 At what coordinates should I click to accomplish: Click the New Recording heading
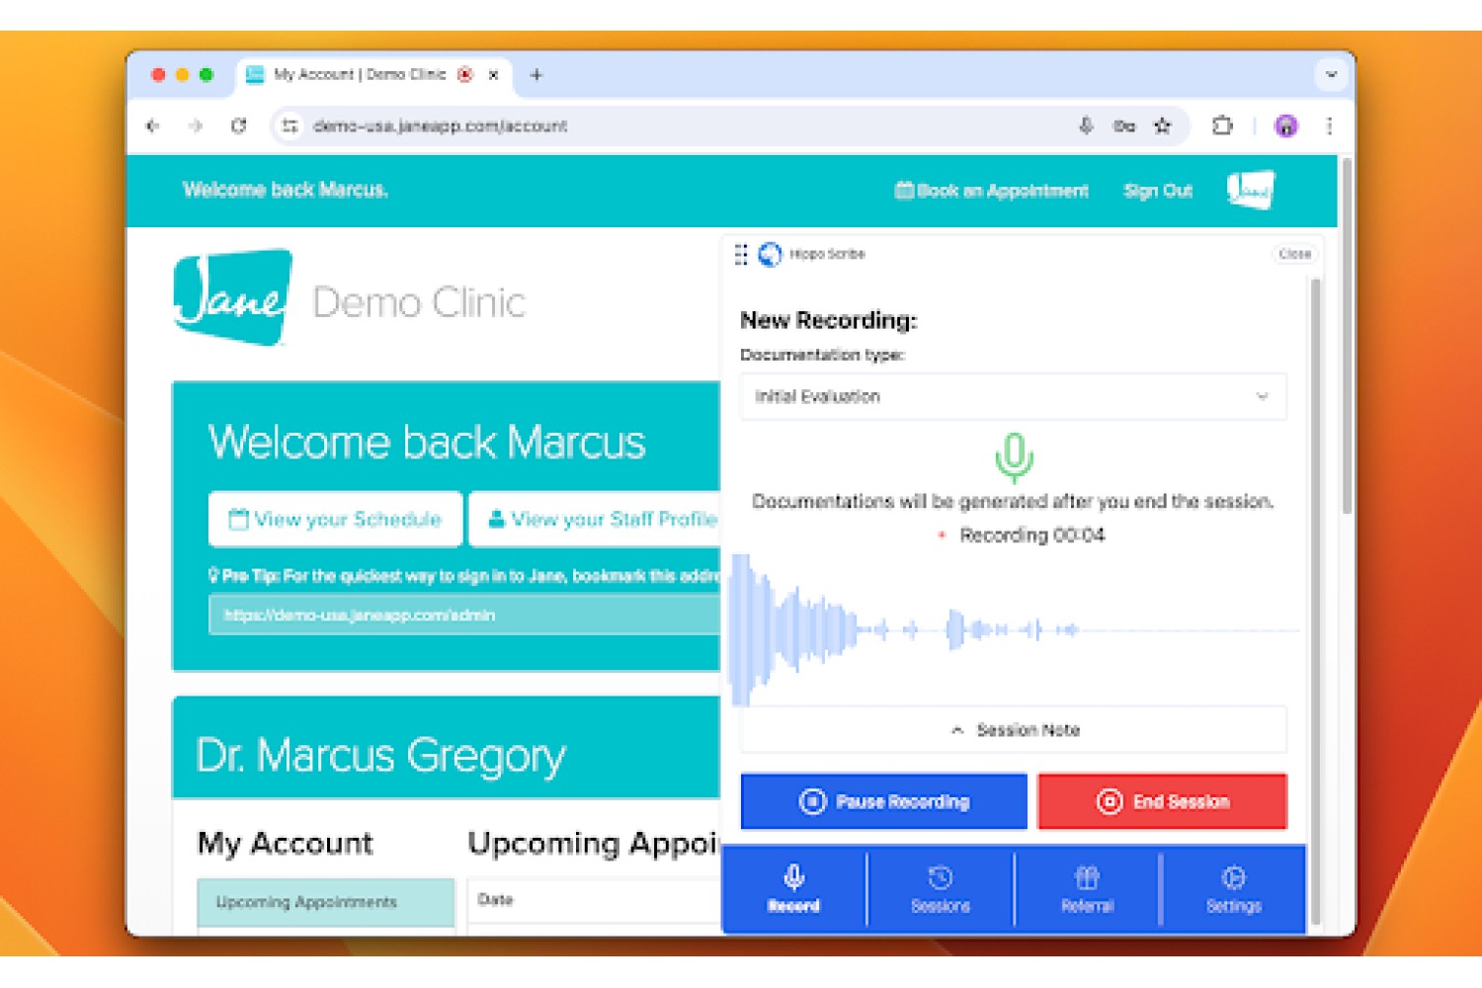[x=828, y=320]
